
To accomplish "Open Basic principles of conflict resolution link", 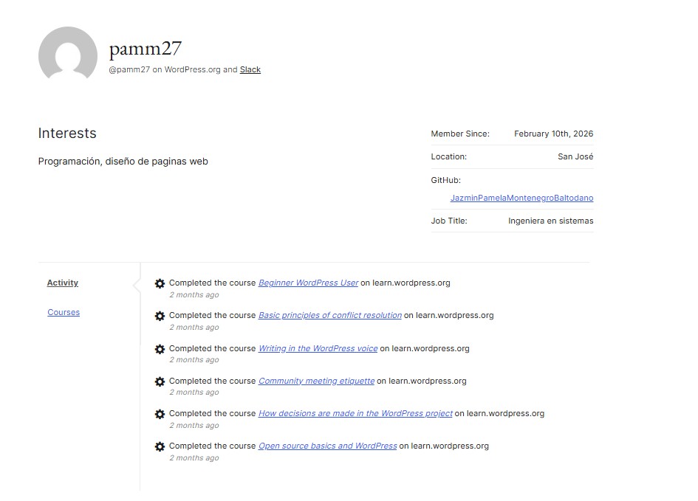I will click(329, 315).
